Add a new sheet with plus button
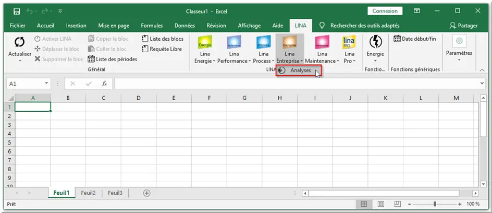The image size is (492, 213). point(146,193)
